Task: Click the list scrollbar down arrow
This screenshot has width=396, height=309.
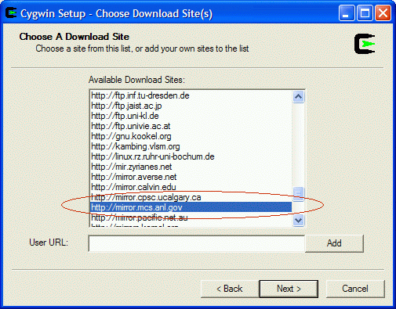Action: pyautogui.click(x=298, y=221)
